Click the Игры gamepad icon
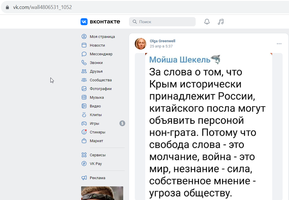This screenshot has height=200, width=289. click(x=84, y=123)
